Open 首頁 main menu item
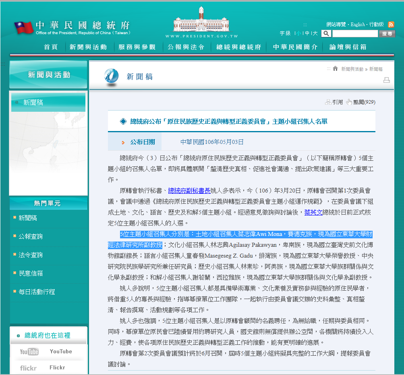The height and width of the screenshot is (375, 404). 51,47
